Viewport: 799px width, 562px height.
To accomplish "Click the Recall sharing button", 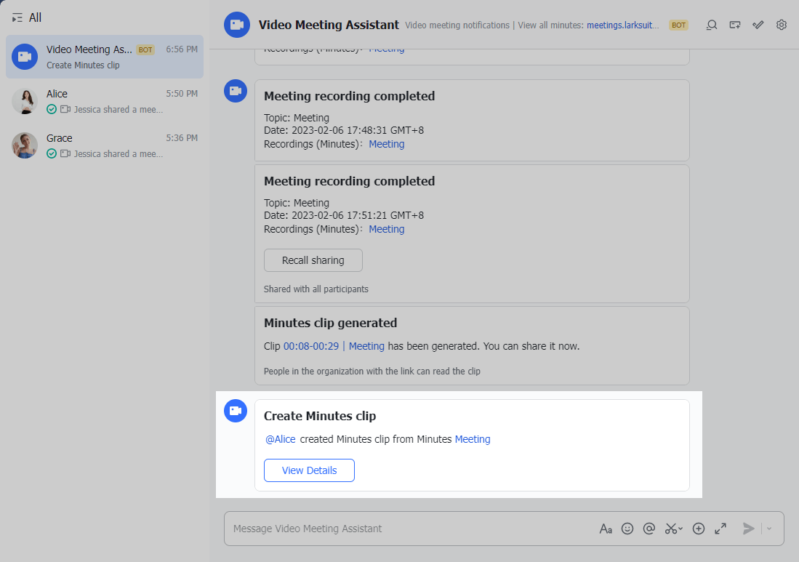I will click(313, 260).
